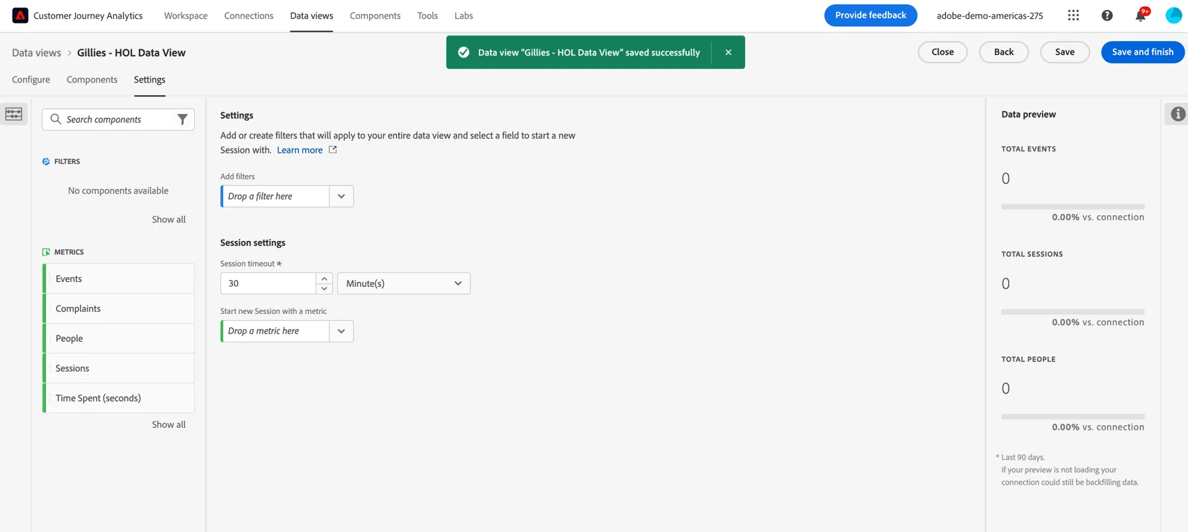Image resolution: width=1188 pixels, height=532 pixels.
Task: Focus the Search components field
Action: tap(118, 119)
